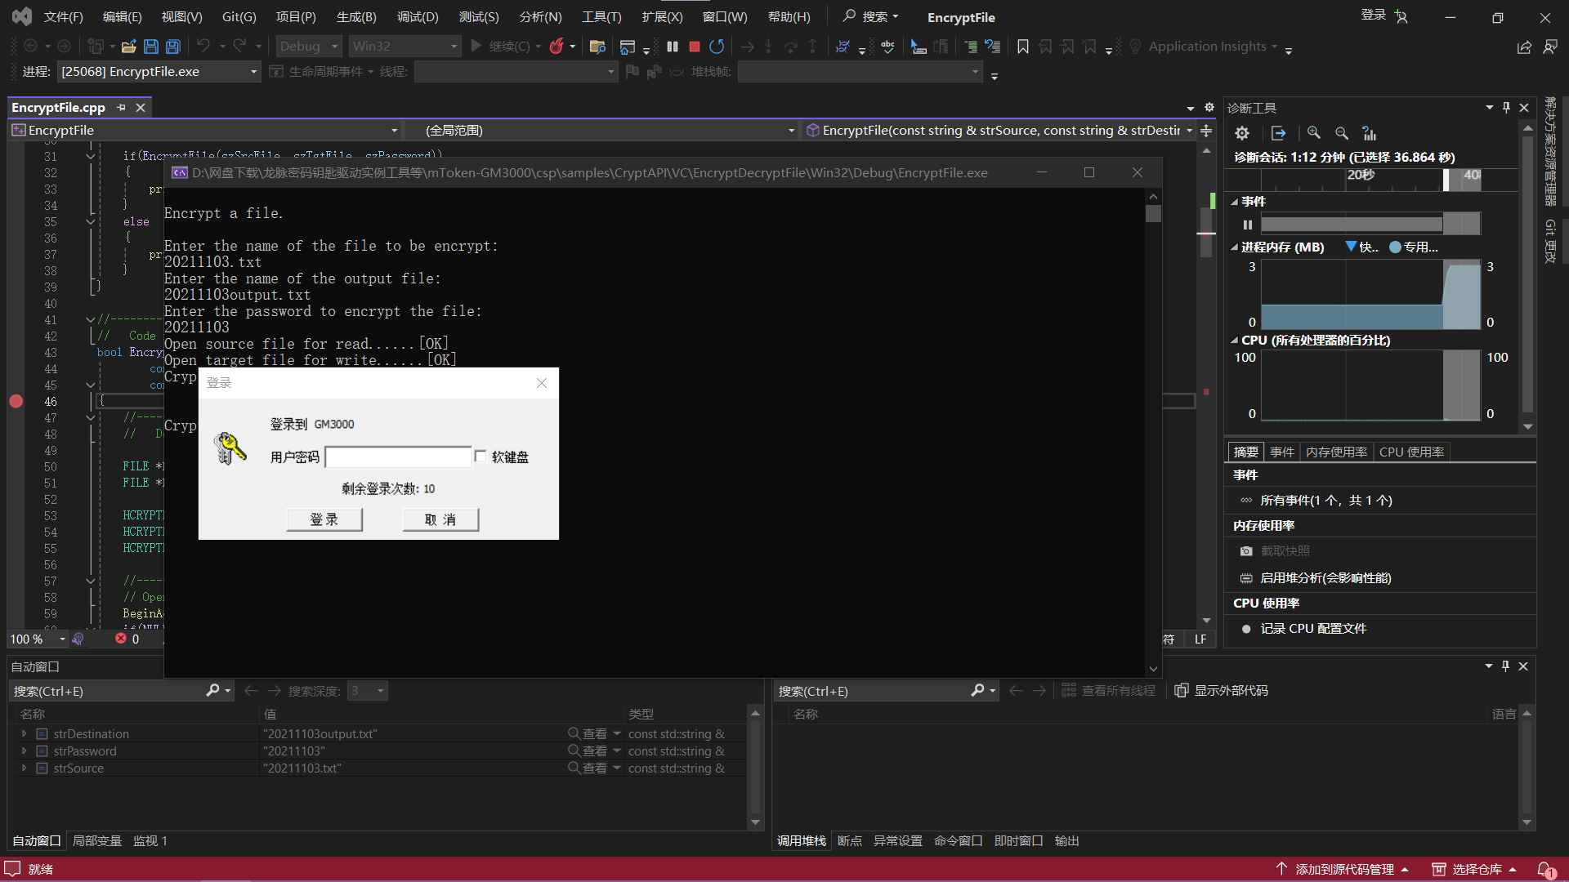This screenshot has width=1569, height=882.
Task: Click the 登录 button in dialog
Action: pyautogui.click(x=324, y=519)
